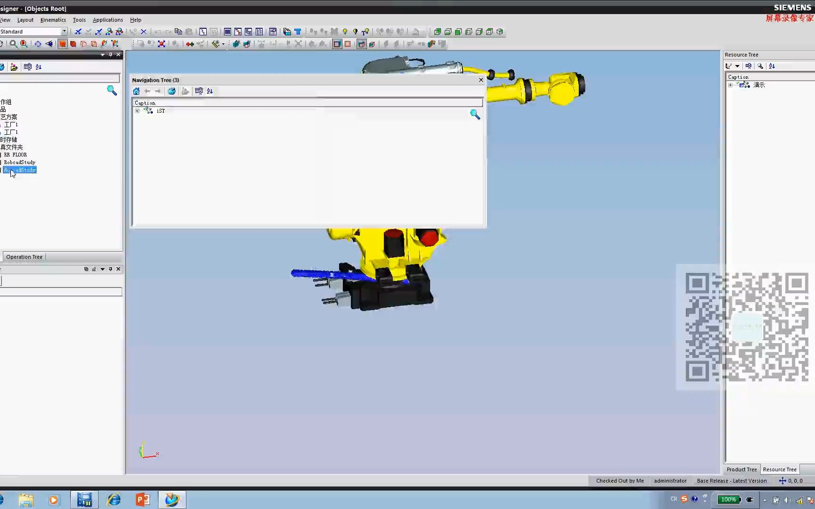Click the magnifier search icon in left panel
Image resolution: width=815 pixels, height=509 pixels.
(x=112, y=90)
